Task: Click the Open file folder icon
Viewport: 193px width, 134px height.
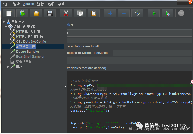Action: click(x=36, y=13)
